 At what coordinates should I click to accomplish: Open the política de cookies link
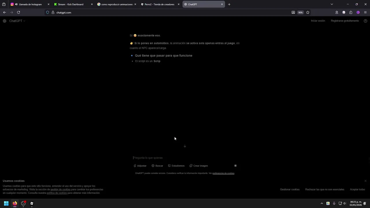click(x=57, y=193)
